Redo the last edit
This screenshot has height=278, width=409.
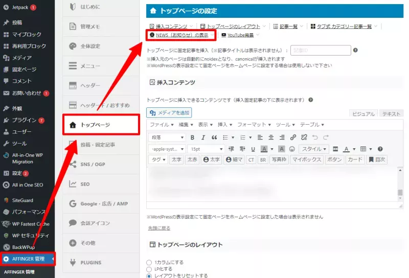(x=326, y=137)
